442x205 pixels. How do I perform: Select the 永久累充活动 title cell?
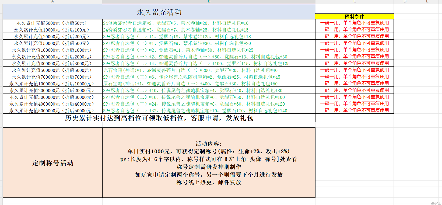click(x=159, y=12)
